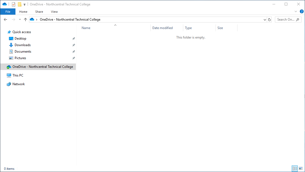Viewport: 305px width, 172px height.
Task: Click the Documents page icon
Action: point(11,52)
